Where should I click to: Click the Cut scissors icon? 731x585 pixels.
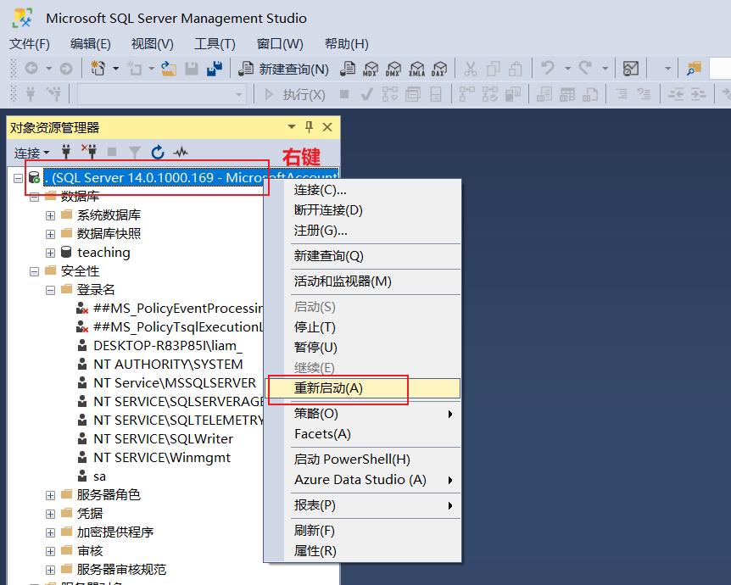[471, 69]
